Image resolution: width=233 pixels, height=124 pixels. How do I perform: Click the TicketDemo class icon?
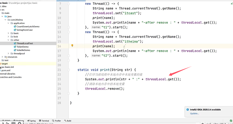[15, 47]
